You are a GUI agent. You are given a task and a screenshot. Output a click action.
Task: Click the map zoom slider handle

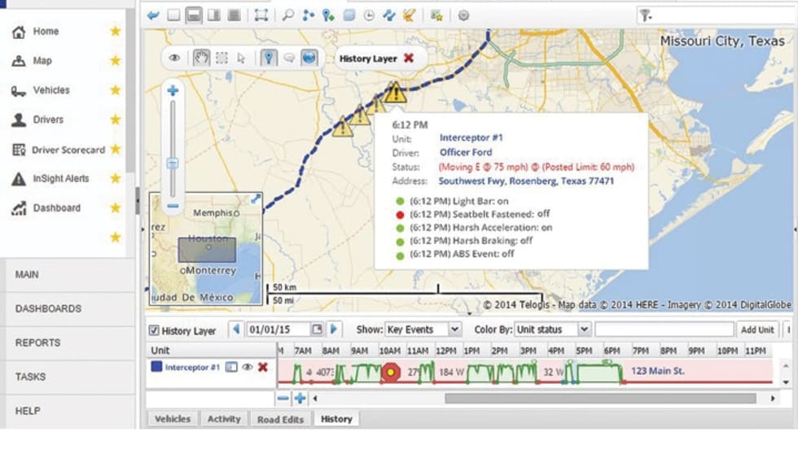[173, 163]
